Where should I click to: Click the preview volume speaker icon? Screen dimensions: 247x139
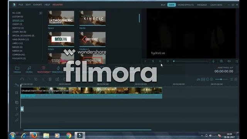point(229,61)
